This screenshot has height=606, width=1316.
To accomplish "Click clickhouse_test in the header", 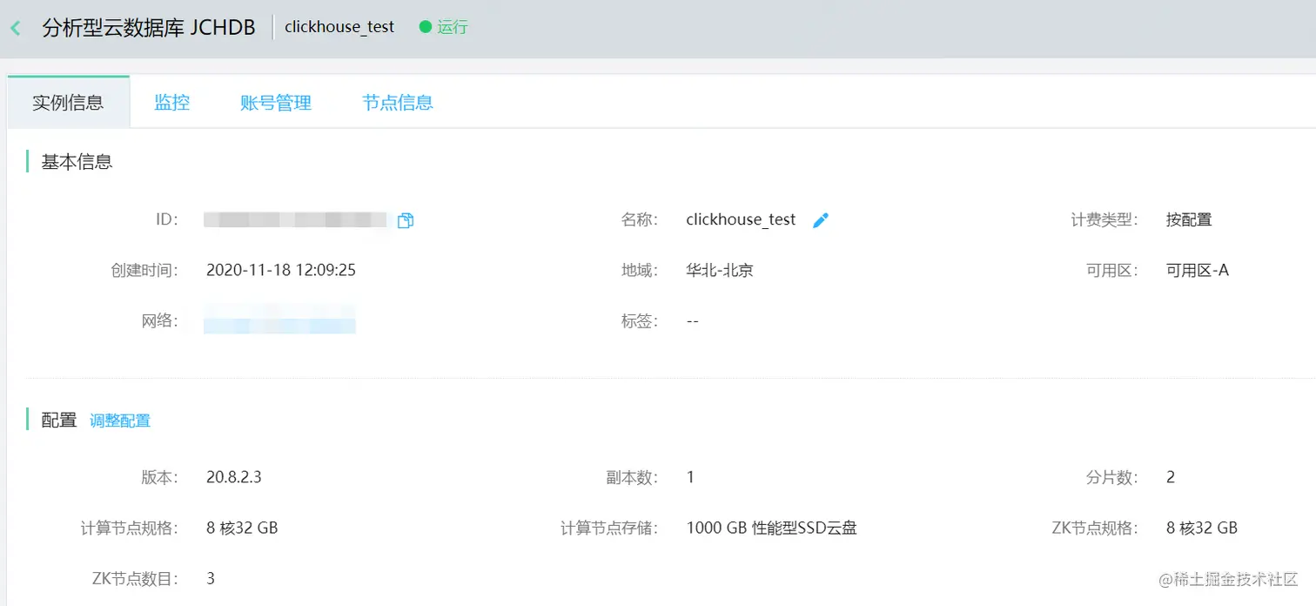I will click(339, 27).
